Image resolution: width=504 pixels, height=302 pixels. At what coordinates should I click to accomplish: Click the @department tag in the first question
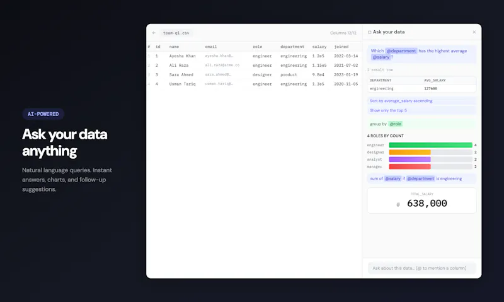click(401, 51)
